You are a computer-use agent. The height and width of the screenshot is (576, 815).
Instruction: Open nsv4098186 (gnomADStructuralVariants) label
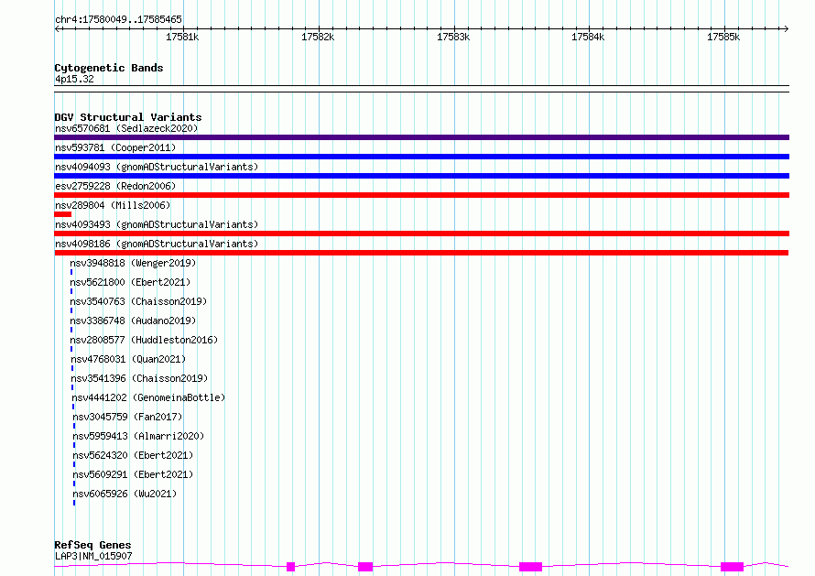pos(157,244)
